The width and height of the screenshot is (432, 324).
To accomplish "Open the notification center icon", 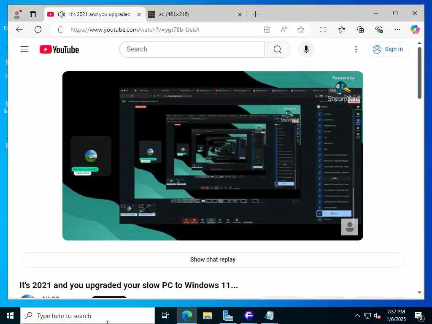I will pos(419,316).
